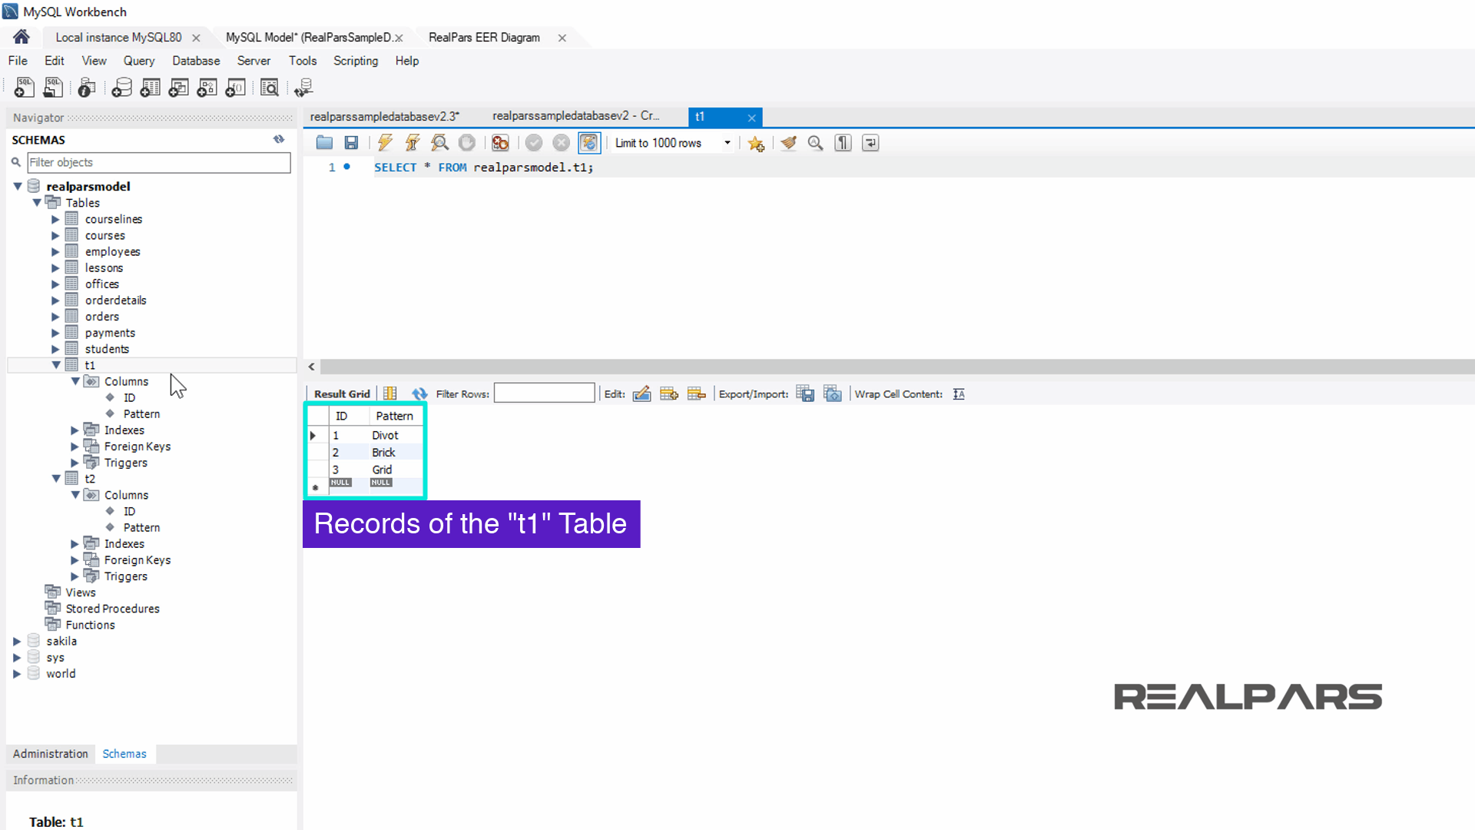Rollback the current transaction
The image size is (1475, 830).
click(562, 143)
